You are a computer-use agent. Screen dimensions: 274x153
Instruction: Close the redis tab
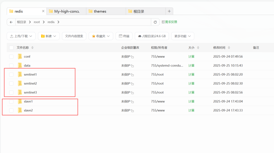pos(43,11)
